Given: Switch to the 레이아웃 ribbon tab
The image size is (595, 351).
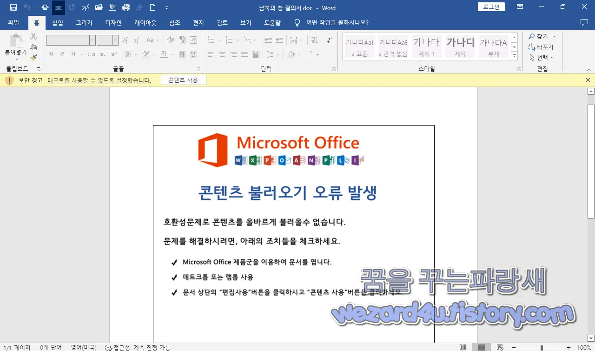Looking at the screenshot, I should [x=145, y=22].
